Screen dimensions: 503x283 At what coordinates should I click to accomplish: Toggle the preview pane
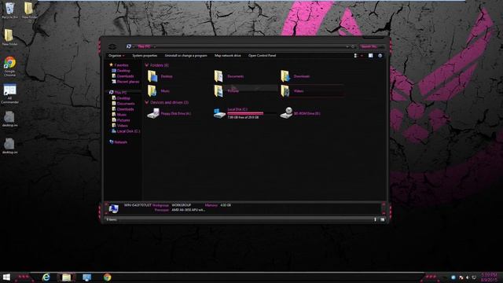coord(370,56)
